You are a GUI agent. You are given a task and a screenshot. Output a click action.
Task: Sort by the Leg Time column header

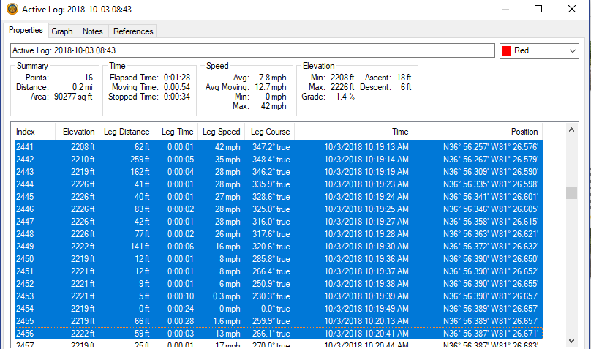click(176, 132)
